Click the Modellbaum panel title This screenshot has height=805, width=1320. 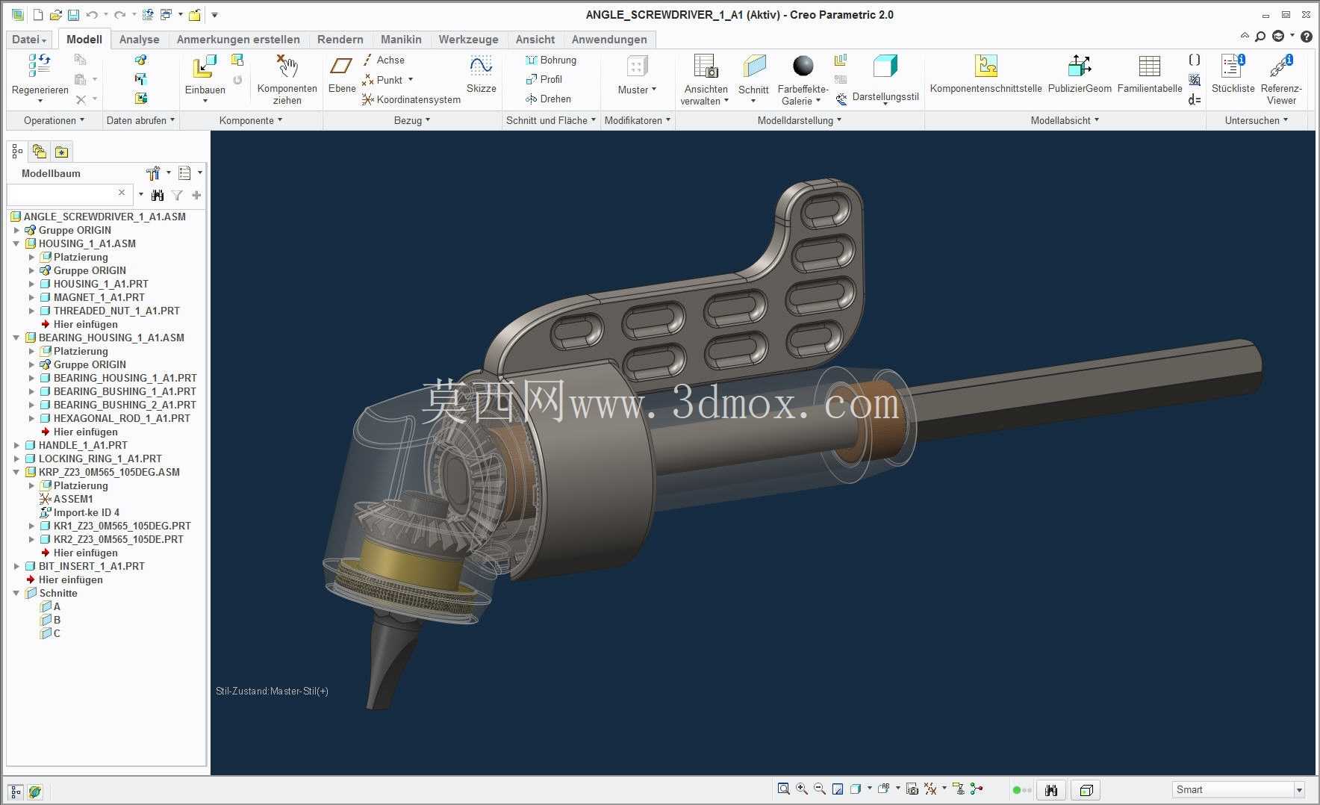pos(51,173)
